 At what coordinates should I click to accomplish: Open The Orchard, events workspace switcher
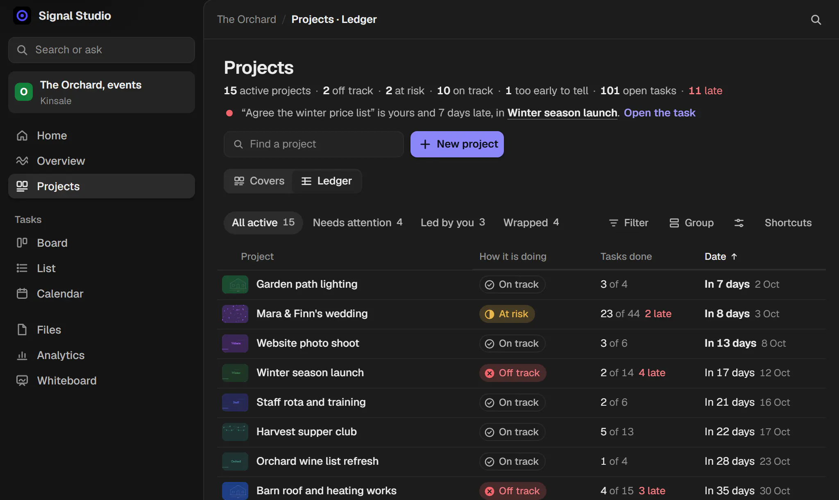[102, 92]
